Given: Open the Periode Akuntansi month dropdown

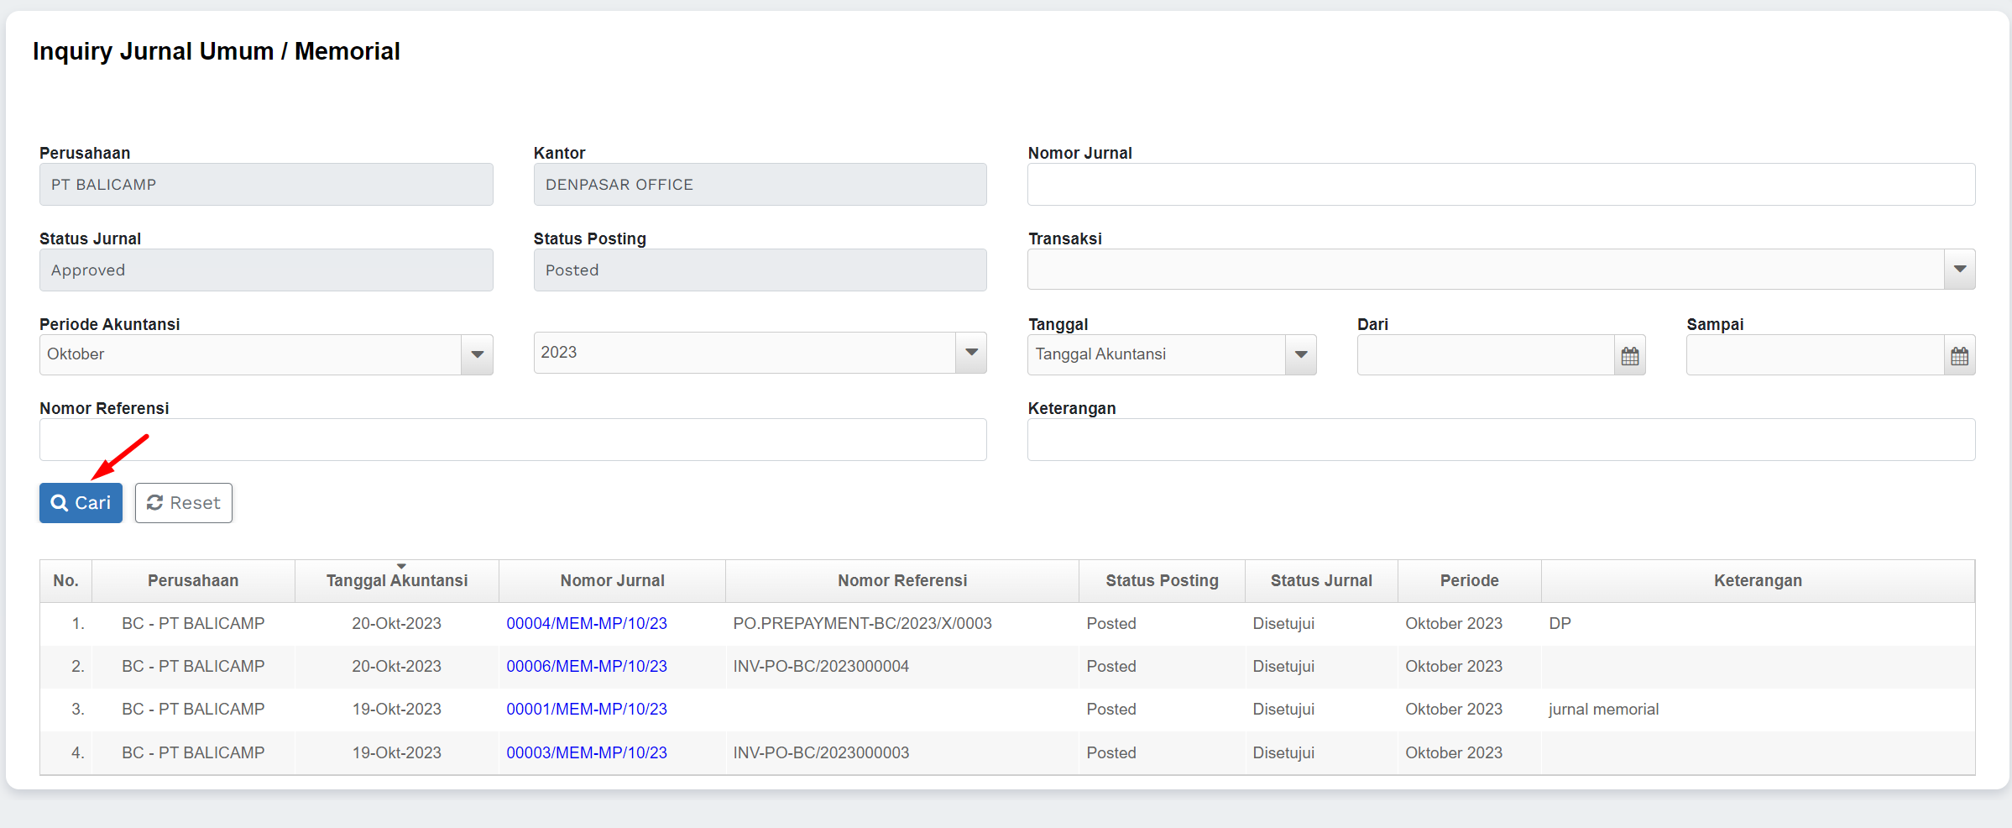Looking at the screenshot, I should pos(477,354).
